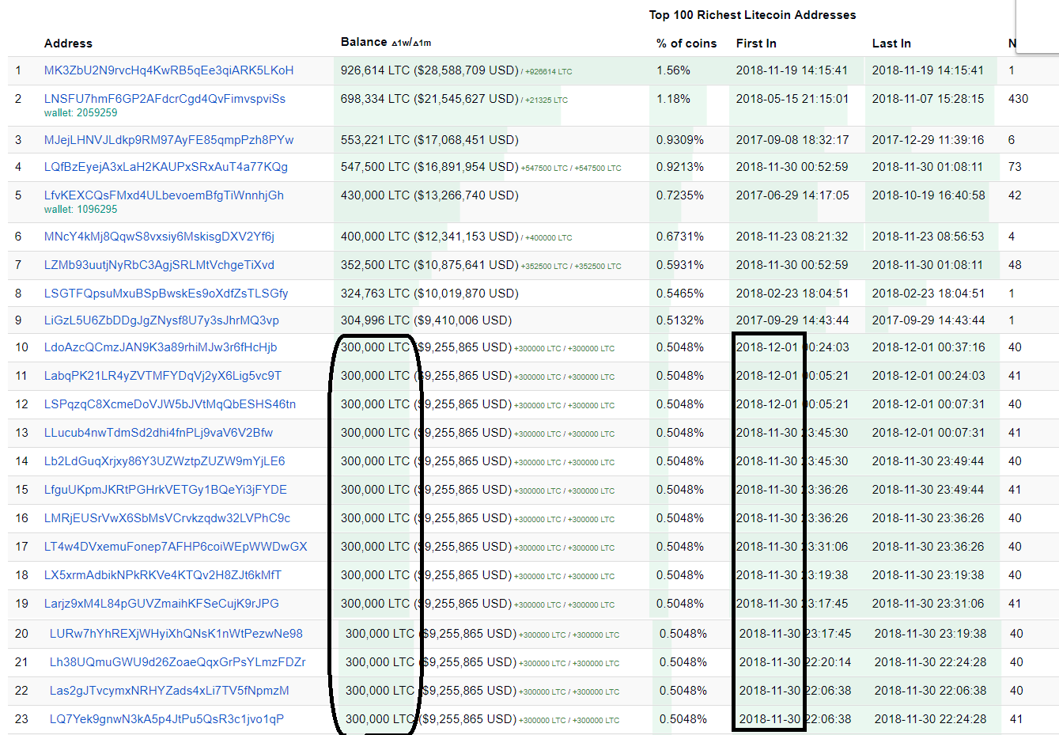This screenshot has width=1059, height=735.
Task: Open address link starting with LZMb93uutjNy
Action: (159, 265)
